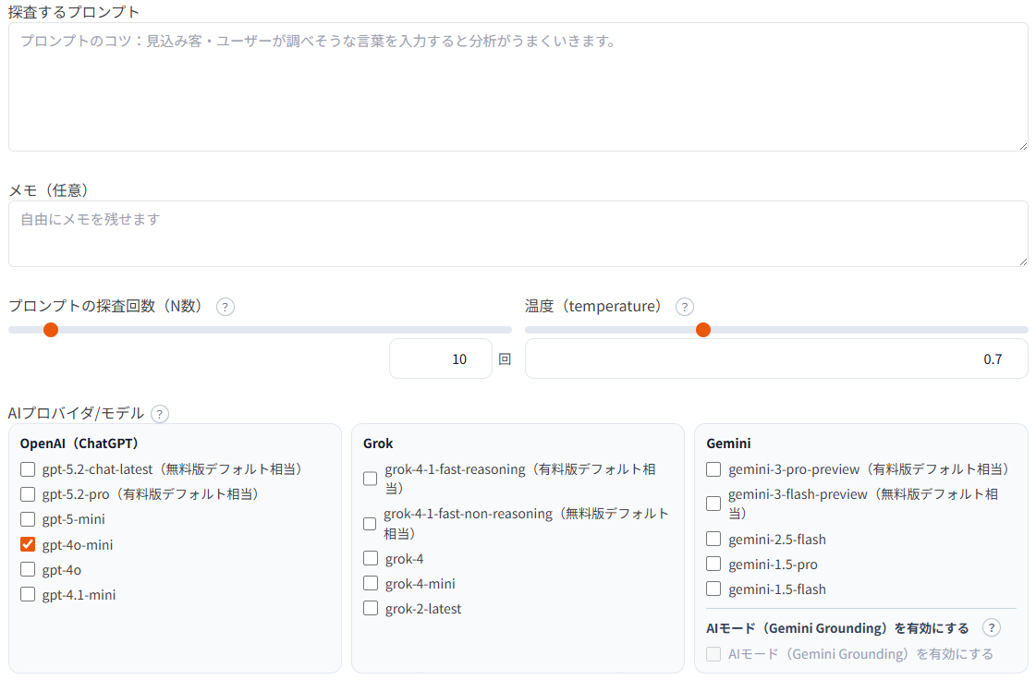
Task: Click the 10 回 number input field
Action: (441, 358)
